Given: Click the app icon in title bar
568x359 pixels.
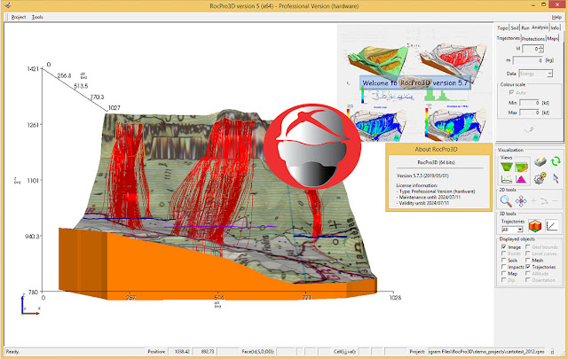Looking at the screenshot, I should (x=7, y=5).
